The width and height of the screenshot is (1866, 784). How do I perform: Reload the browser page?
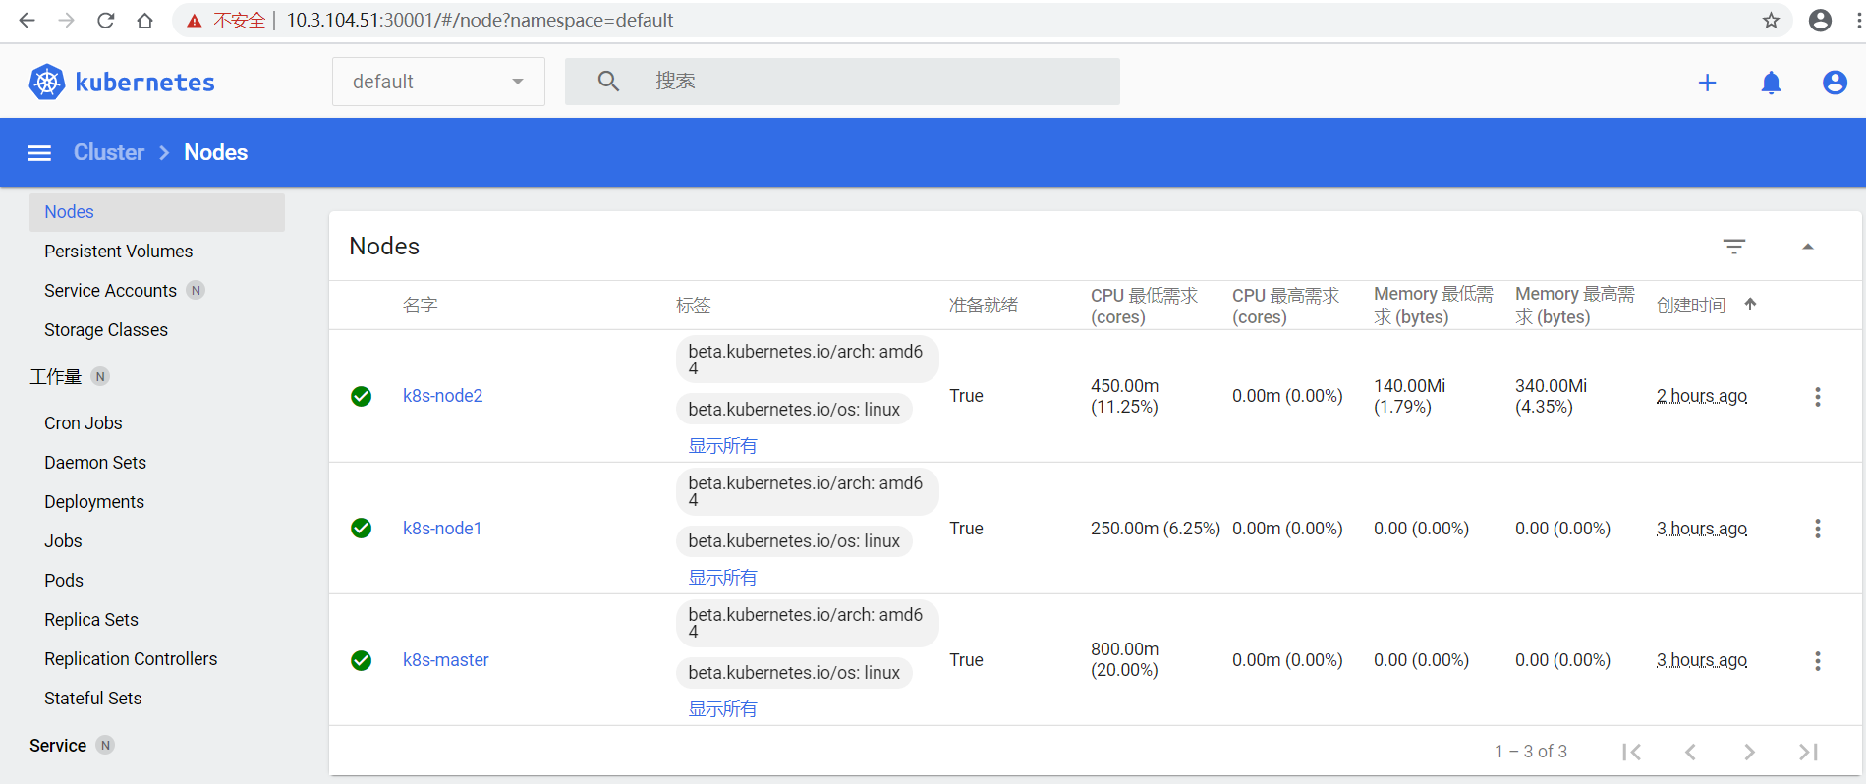106,21
